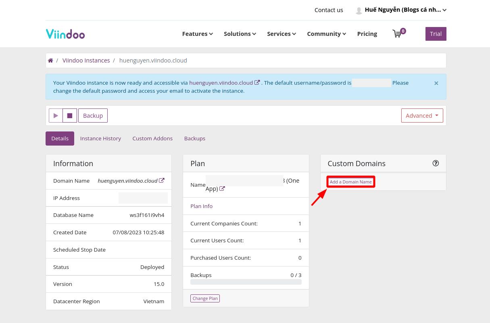Screen dimensions: 490x323
Task: Click the home breadcrumb icon
Action: pos(50,60)
